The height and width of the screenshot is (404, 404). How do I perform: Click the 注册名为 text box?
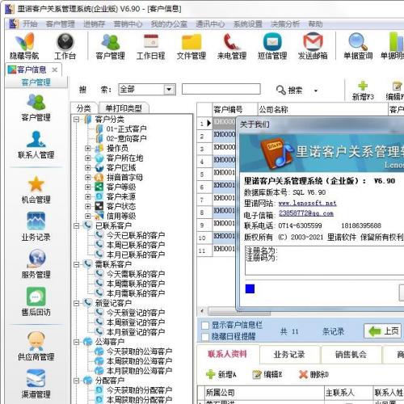click(x=324, y=260)
